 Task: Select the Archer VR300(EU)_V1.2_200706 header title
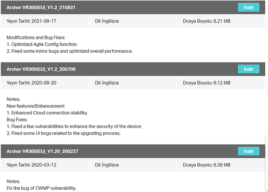tap(41, 69)
